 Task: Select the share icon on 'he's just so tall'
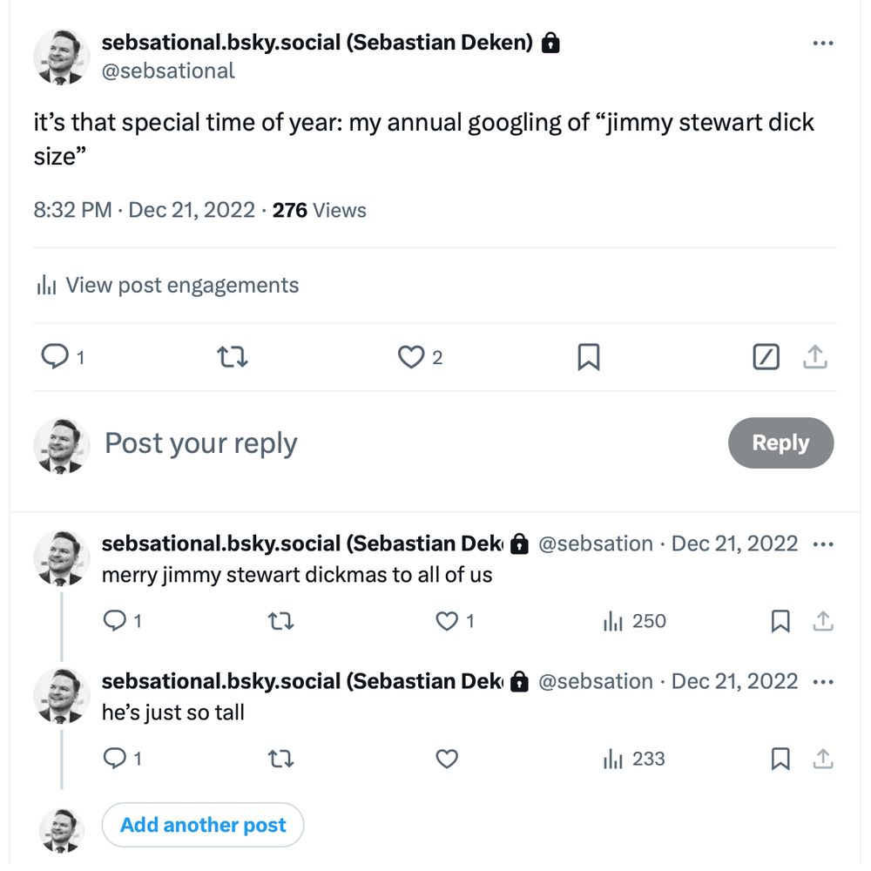tap(824, 759)
